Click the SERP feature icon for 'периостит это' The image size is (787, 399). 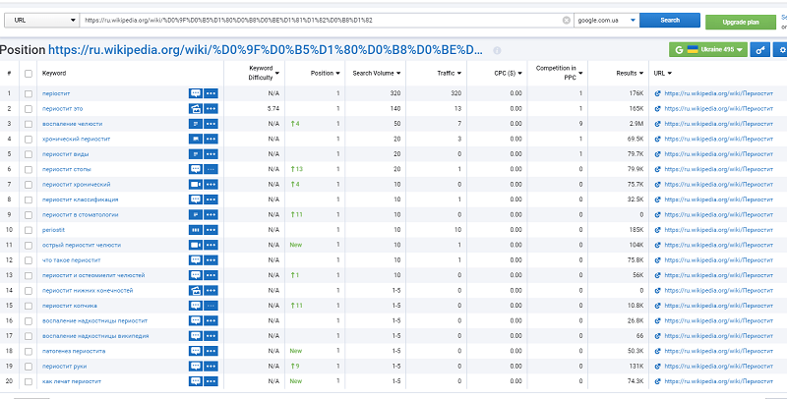pos(196,108)
